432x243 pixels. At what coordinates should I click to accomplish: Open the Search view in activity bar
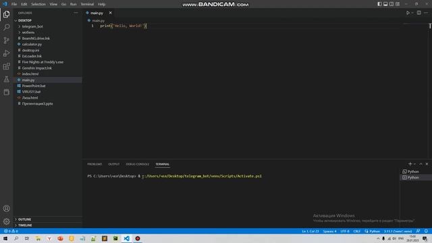tap(6, 27)
